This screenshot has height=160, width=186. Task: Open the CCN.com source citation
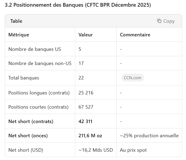click(x=132, y=78)
